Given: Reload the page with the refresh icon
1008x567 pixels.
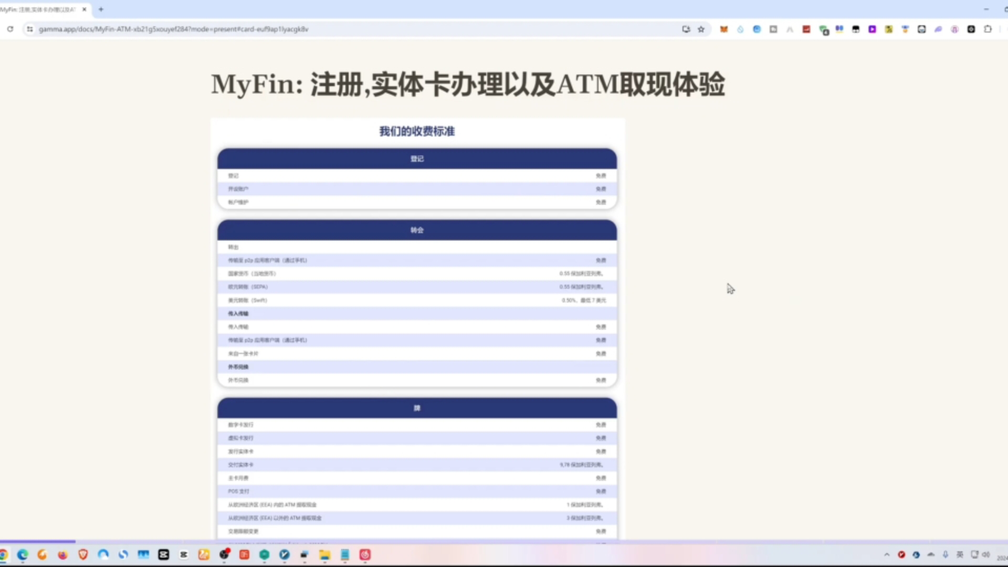Looking at the screenshot, I should (10, 29).
